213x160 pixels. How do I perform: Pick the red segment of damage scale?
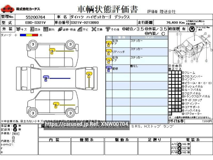35,35
